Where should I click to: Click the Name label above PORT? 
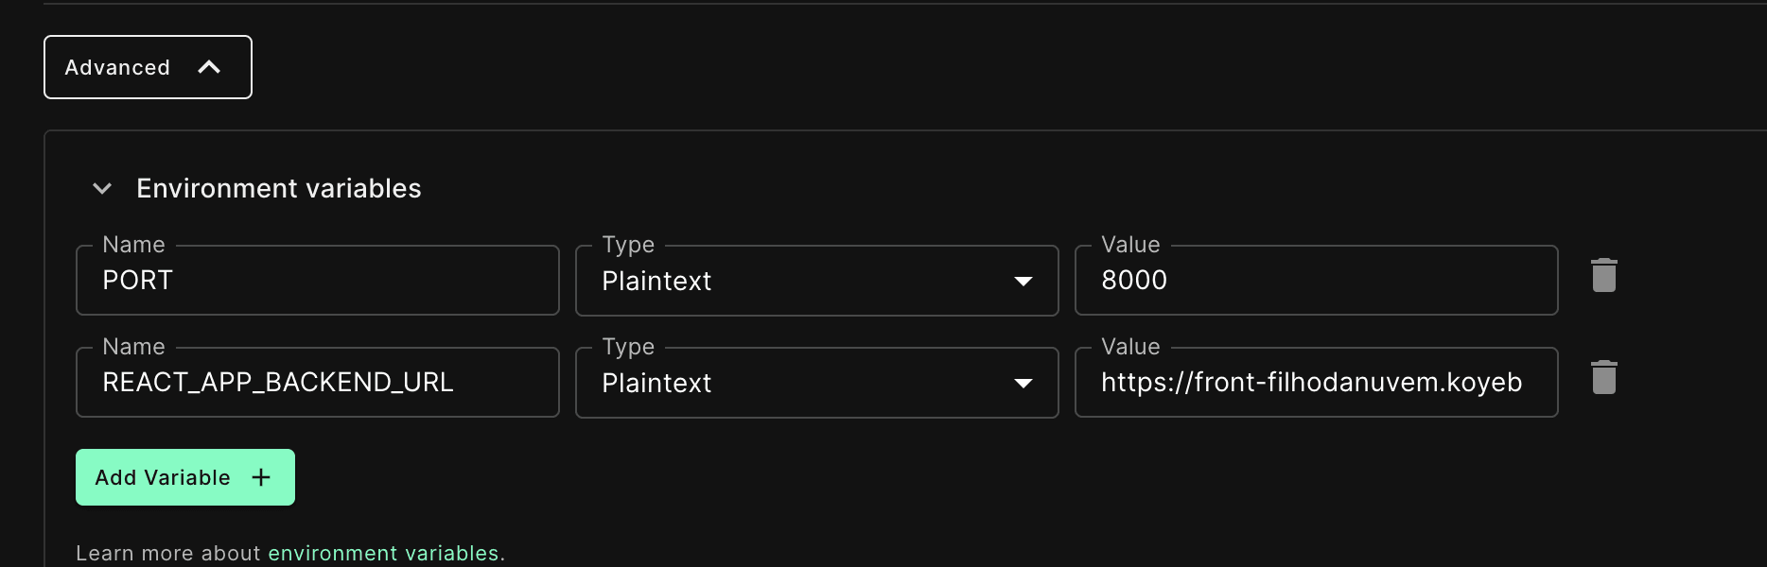pyautogui.click(x=133, y=245)
